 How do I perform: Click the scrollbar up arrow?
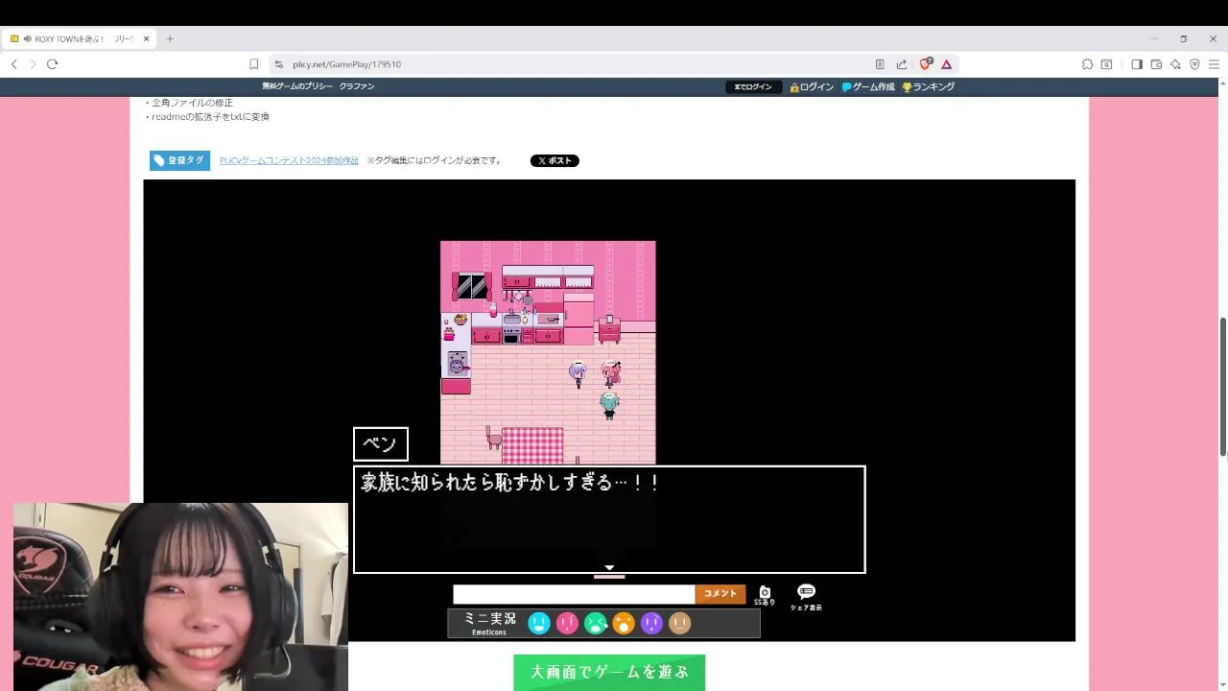click(1222, 83)
